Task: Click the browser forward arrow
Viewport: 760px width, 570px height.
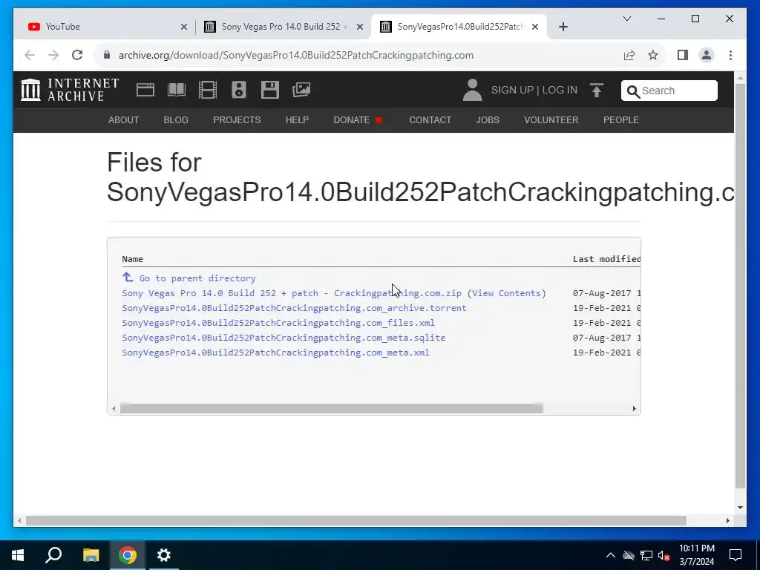Action: [x=53, y=55]
